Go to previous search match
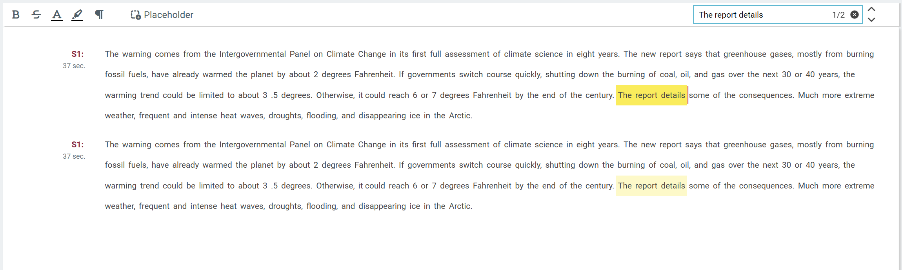 [871, 9]
